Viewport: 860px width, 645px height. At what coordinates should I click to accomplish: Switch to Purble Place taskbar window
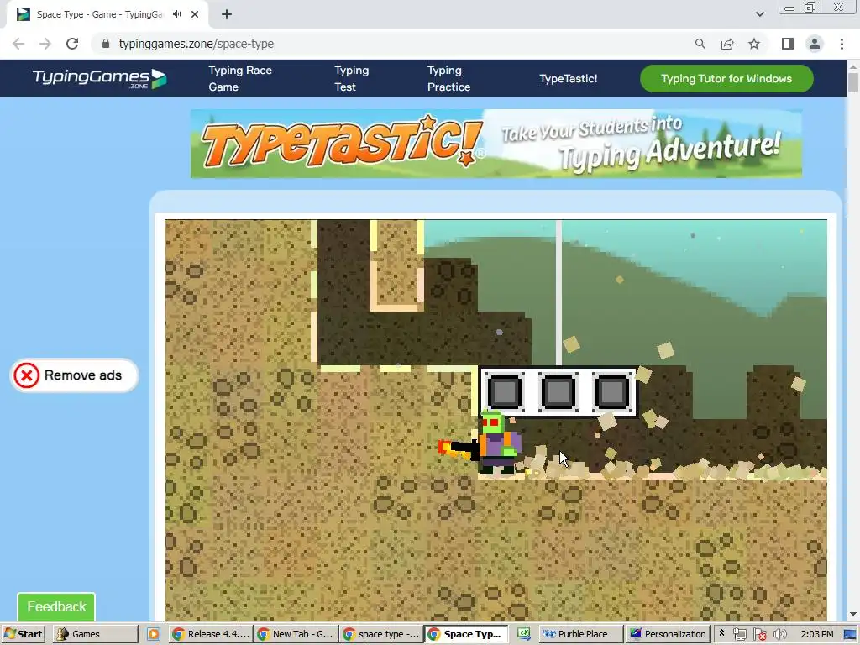click(581, 634)
